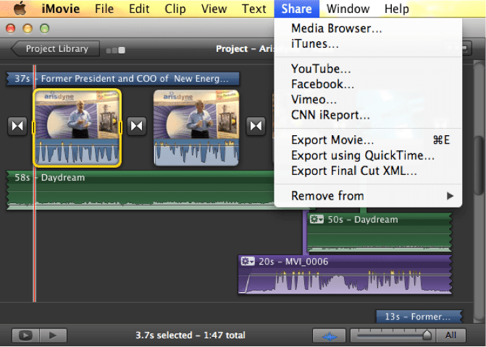Click the project title text

[245, 49]
